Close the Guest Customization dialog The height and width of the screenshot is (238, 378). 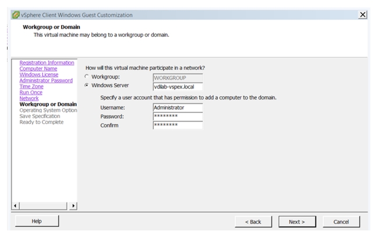(363, 15)
